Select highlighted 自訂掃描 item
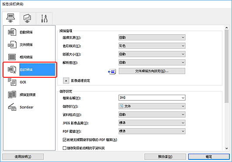This screenshot has height=162, width=232. click(37, 69)
